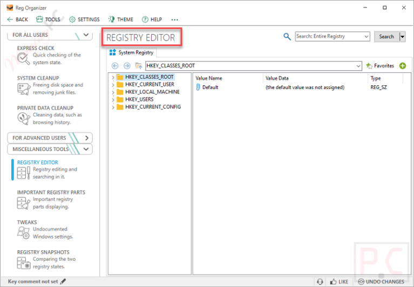Click the Important Registry Parts icon
Image resolution: width=414 pixels, height=287 pixels.
(x=24, y=203)
